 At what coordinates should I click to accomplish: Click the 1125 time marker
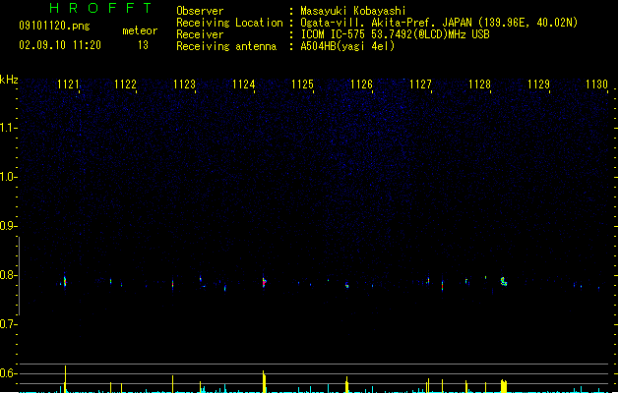(302, 84)
